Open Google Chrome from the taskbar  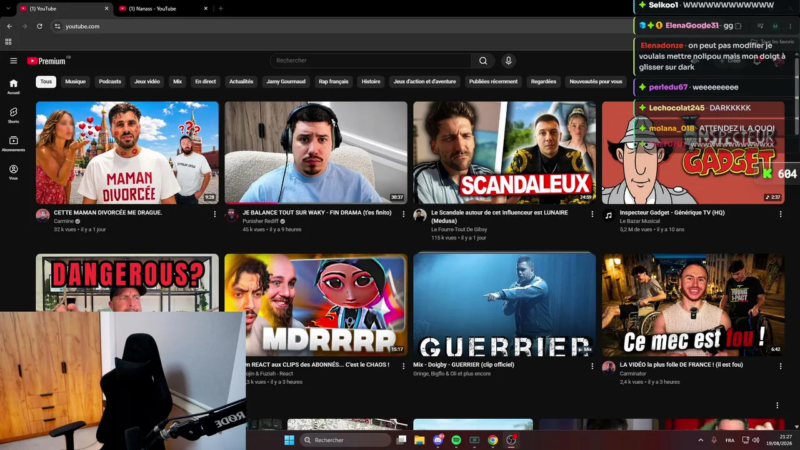492,440
